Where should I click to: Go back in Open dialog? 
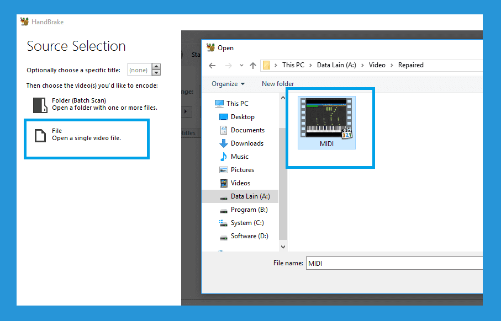pyautogui.click(x=212, y=66)
